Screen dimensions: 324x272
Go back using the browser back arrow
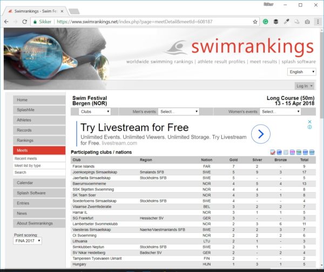pyautogui.click(x=6, y=22)
